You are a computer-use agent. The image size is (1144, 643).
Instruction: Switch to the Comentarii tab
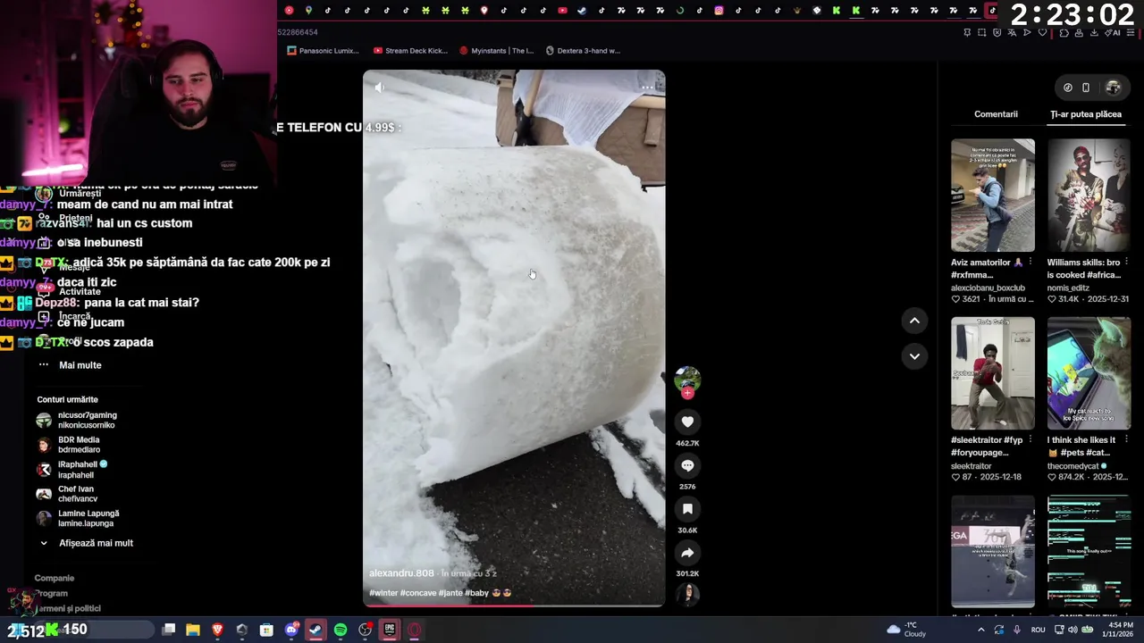(996, 114)
